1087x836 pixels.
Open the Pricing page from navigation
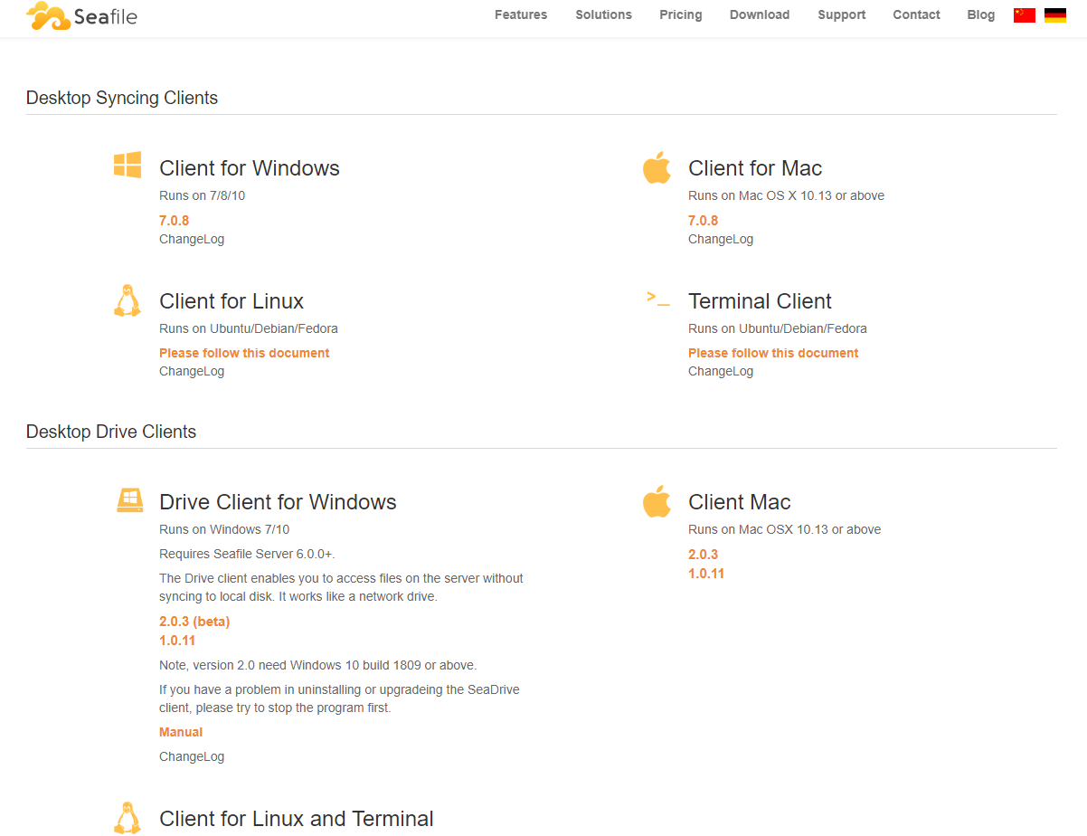click(680, 14)
